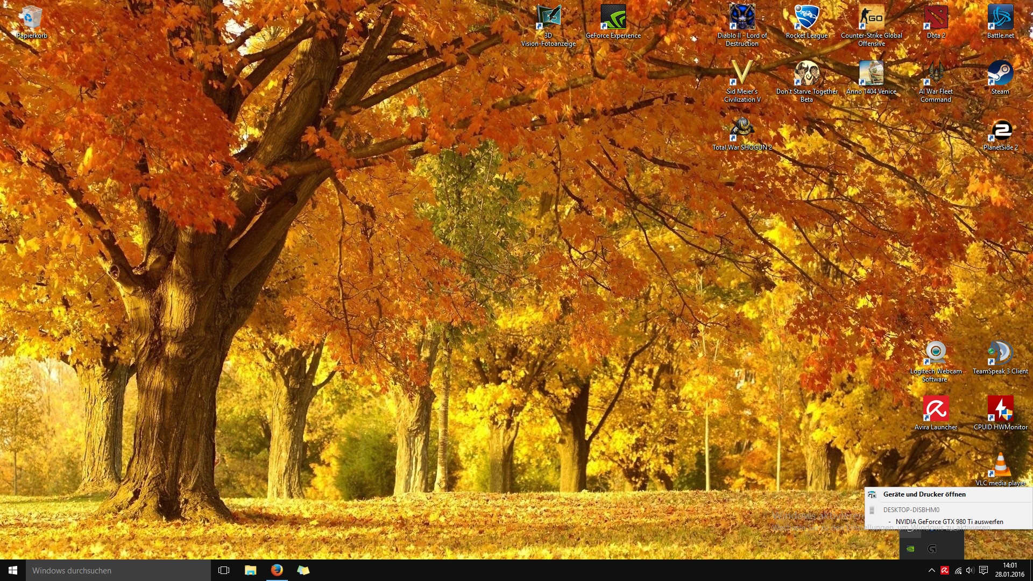Image resolution: width=1033 pixels, height=581 pixels.
Task: Open the CPUID HWMonitor shortcut
Action: click(1000, 413)
